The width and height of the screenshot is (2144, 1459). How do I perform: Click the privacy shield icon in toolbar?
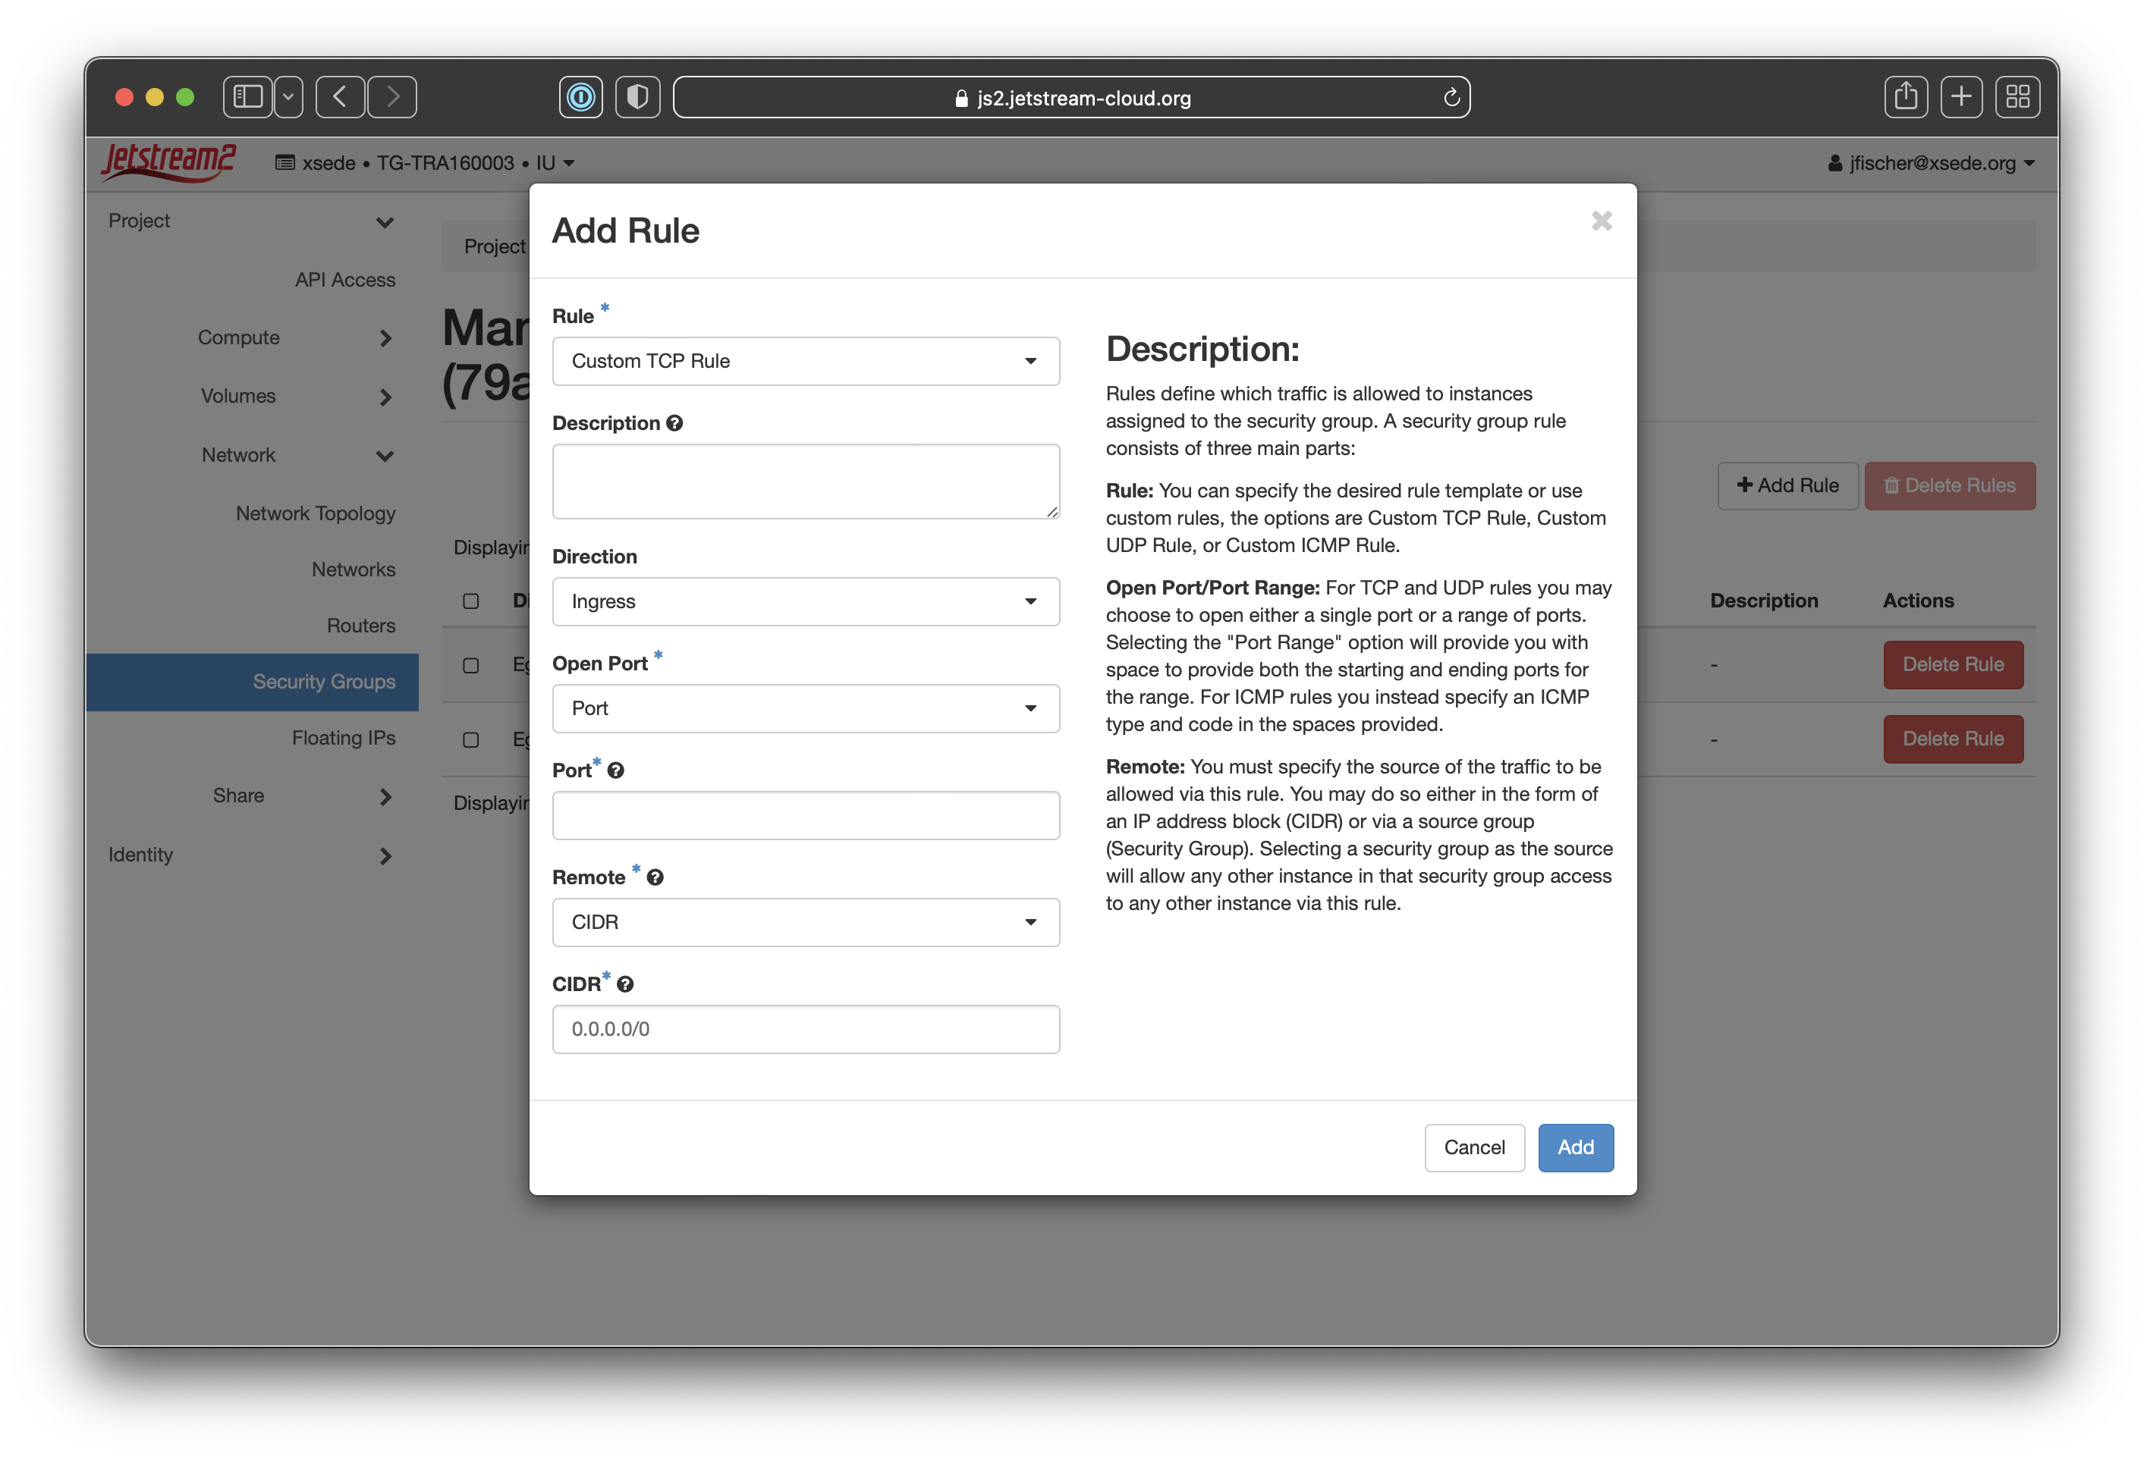click(637, 97)
